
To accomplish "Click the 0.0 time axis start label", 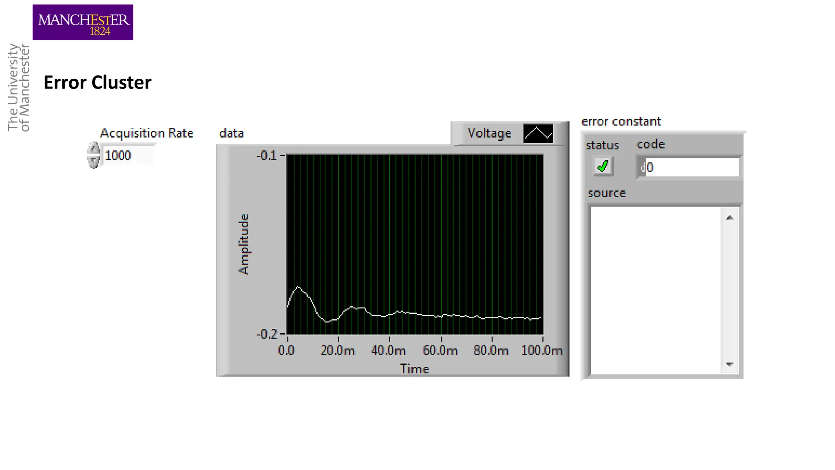I will click(286, 350).
